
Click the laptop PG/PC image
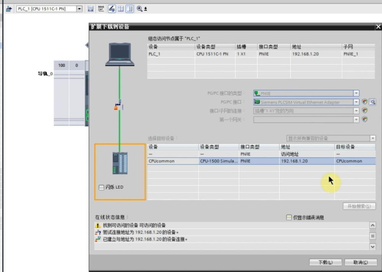coord(120,54)
